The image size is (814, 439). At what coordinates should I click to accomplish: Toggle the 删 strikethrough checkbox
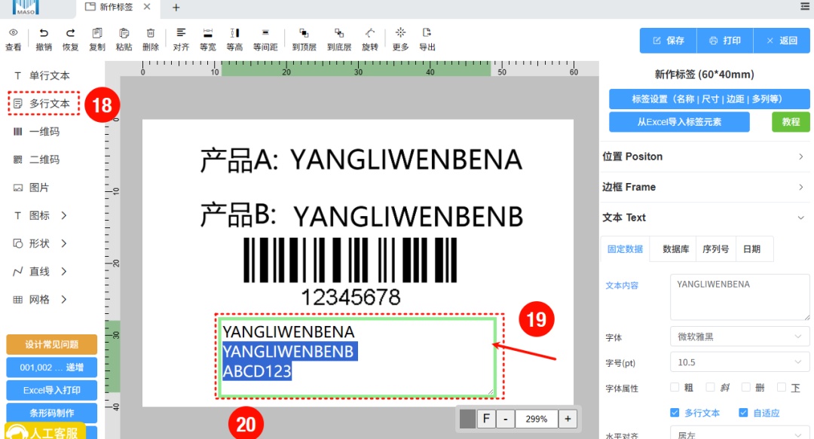(746, 387)
